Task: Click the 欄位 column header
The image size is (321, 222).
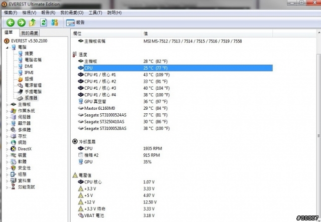Action: 106,34
